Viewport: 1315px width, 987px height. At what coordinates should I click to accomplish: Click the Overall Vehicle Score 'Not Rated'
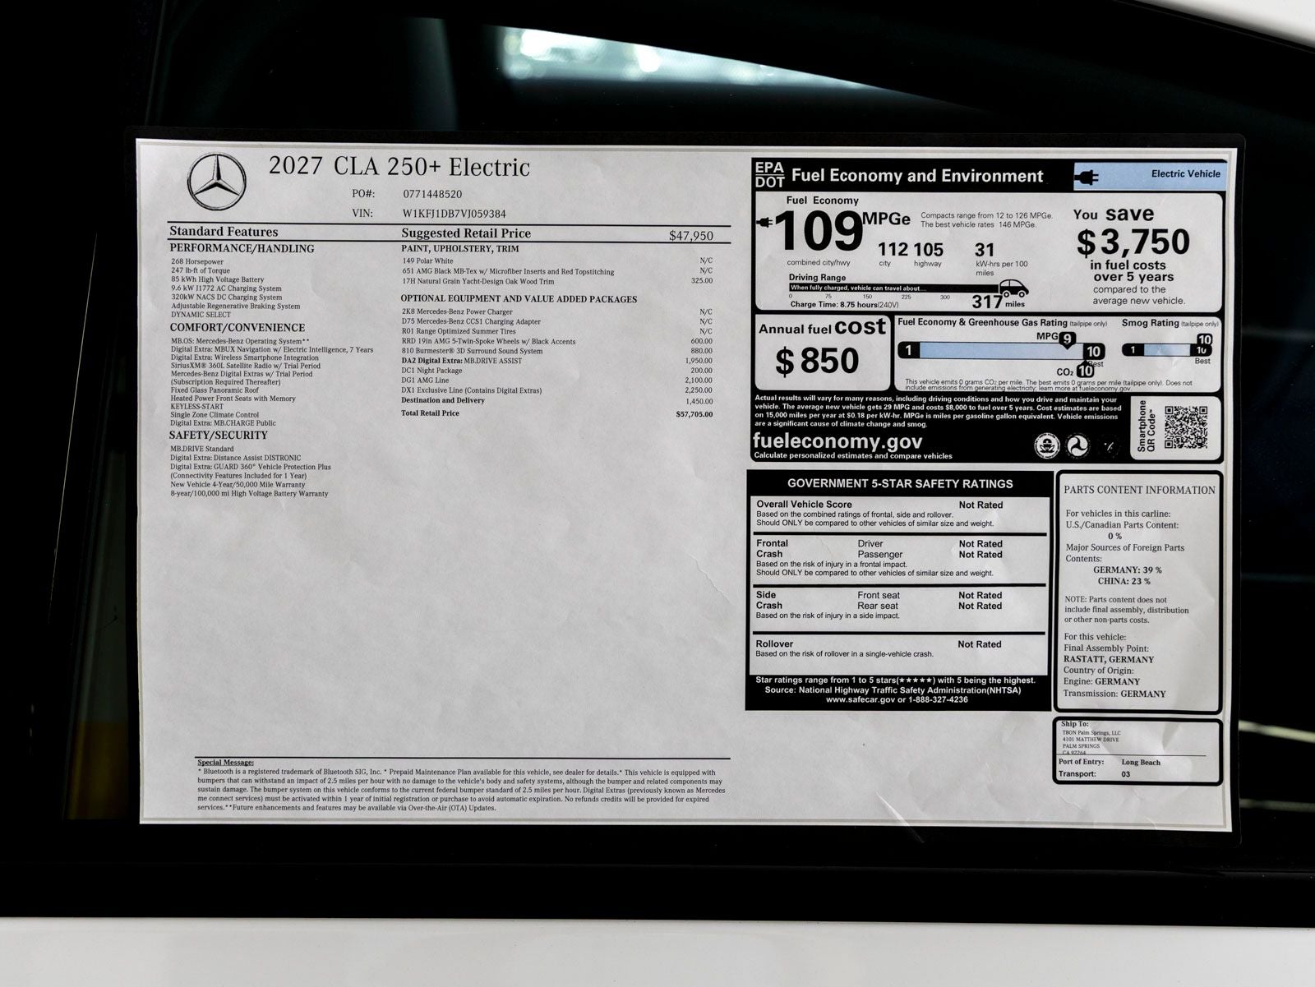(x=980, y=505)
